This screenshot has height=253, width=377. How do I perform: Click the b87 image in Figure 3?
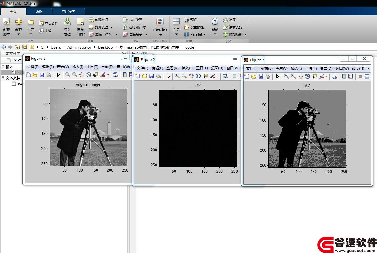(x=307, y=129)
